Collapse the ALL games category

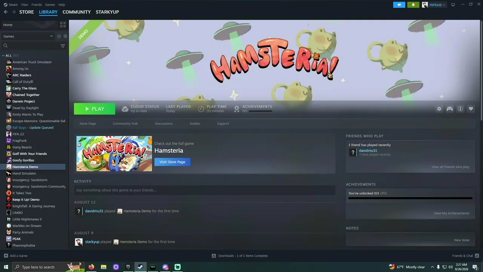(x=3, y=56)
